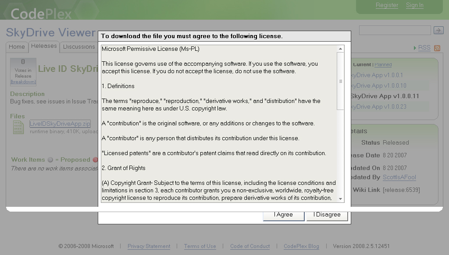Click the search input field

tap(395, 30)
